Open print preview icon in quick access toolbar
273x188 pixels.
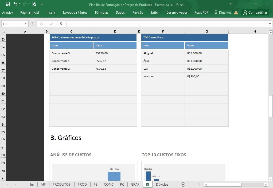pyautogui.click(x=34, y=4)
